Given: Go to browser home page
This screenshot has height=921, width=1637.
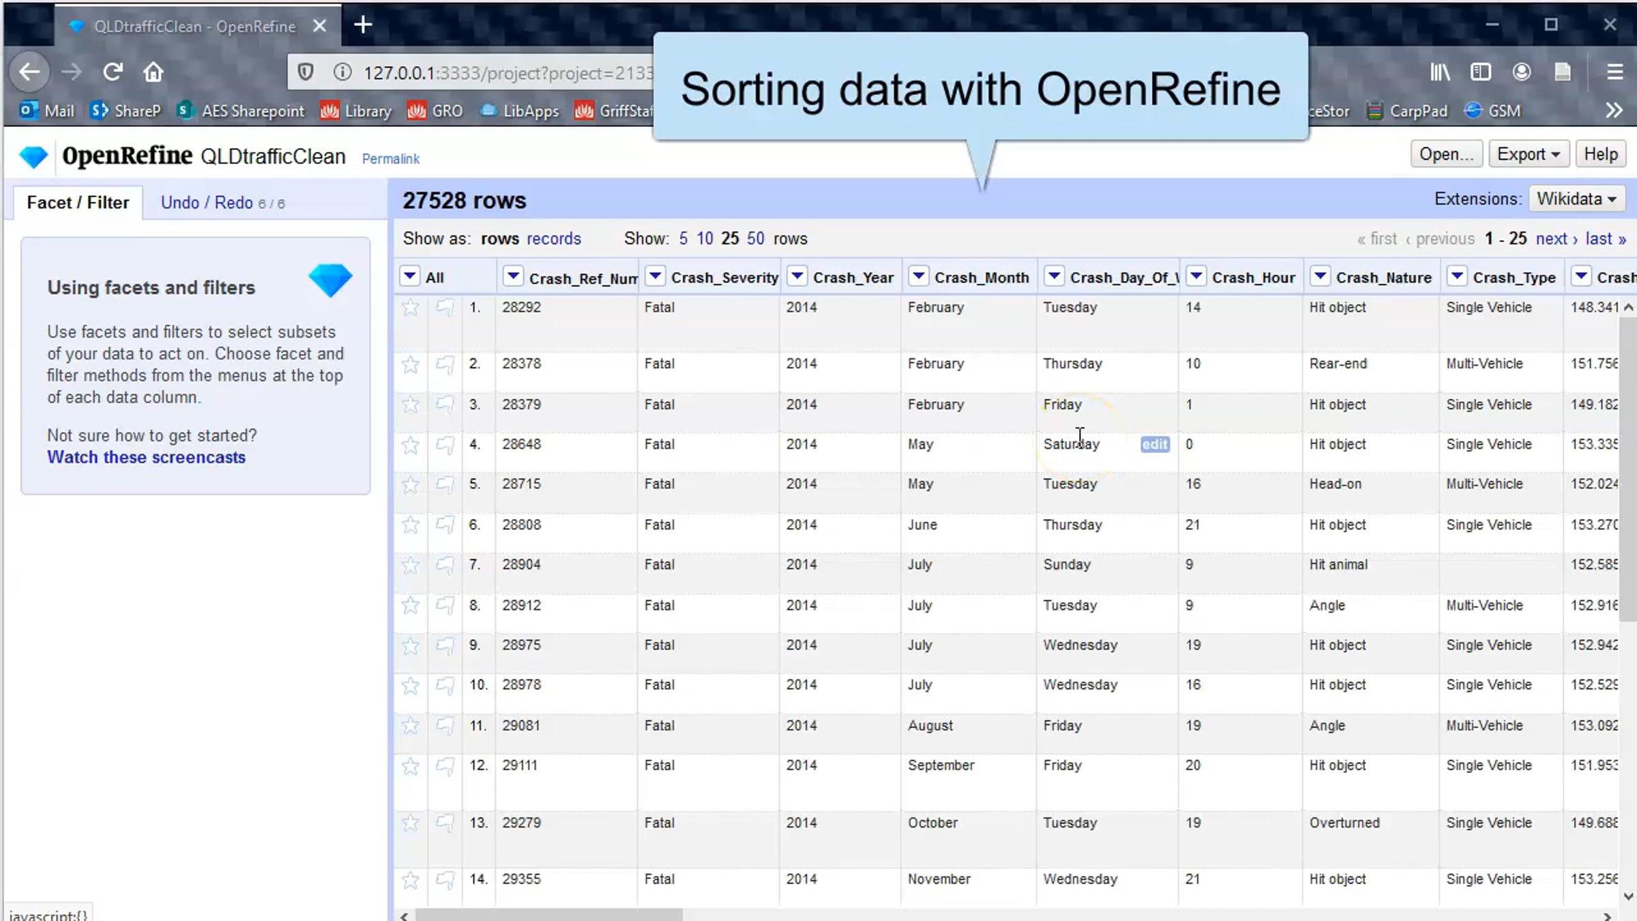Looking at the screenshot, I should tap(153, 72).
